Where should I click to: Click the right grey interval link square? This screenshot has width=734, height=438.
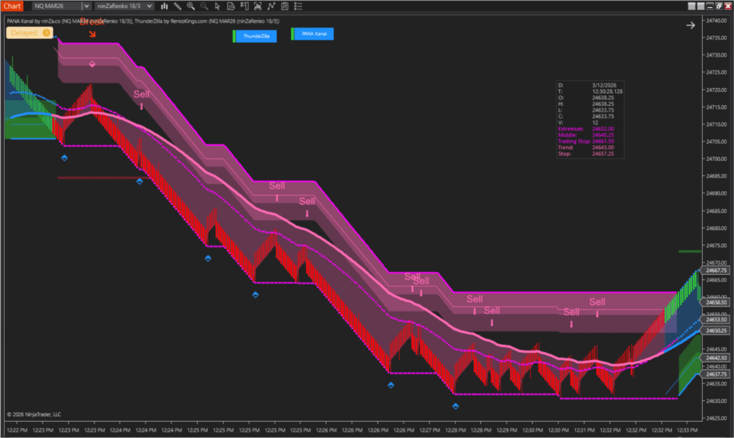tap(700, 6)
